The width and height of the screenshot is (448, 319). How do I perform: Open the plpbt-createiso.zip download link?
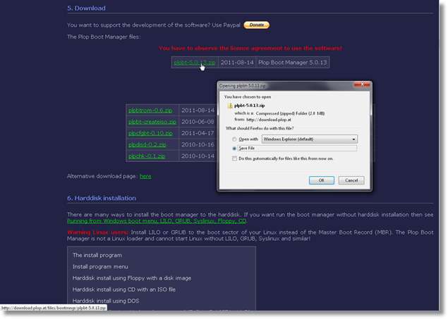(x=152, y=122)
